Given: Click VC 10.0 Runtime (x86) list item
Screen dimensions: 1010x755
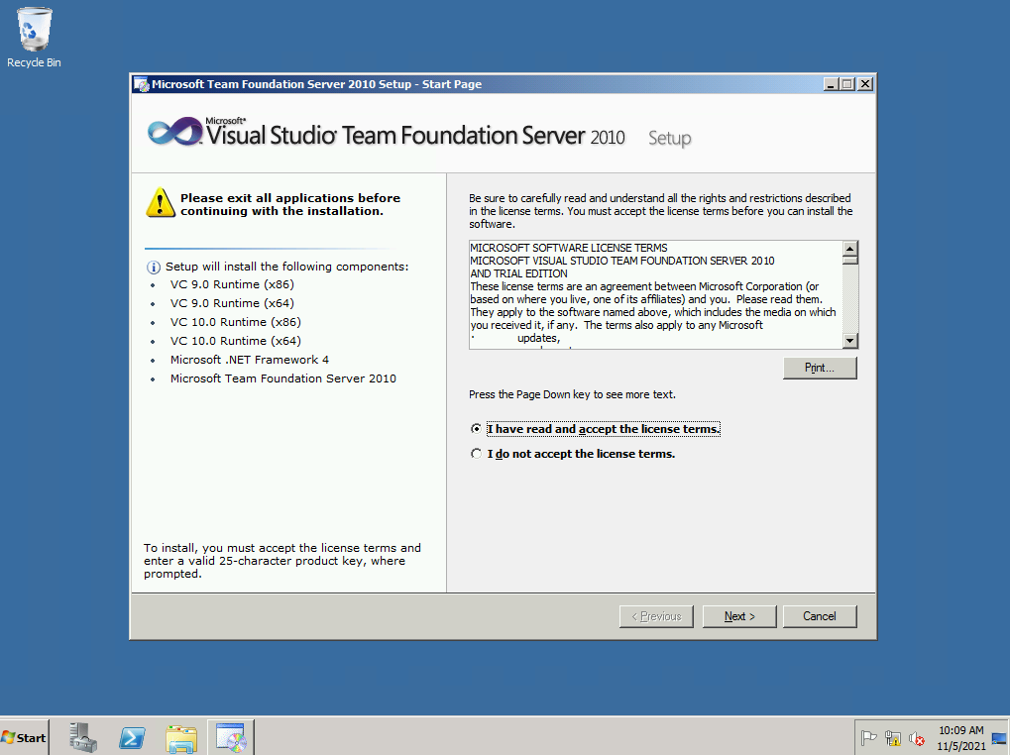Looking at the screenshot, I should 236,322.
